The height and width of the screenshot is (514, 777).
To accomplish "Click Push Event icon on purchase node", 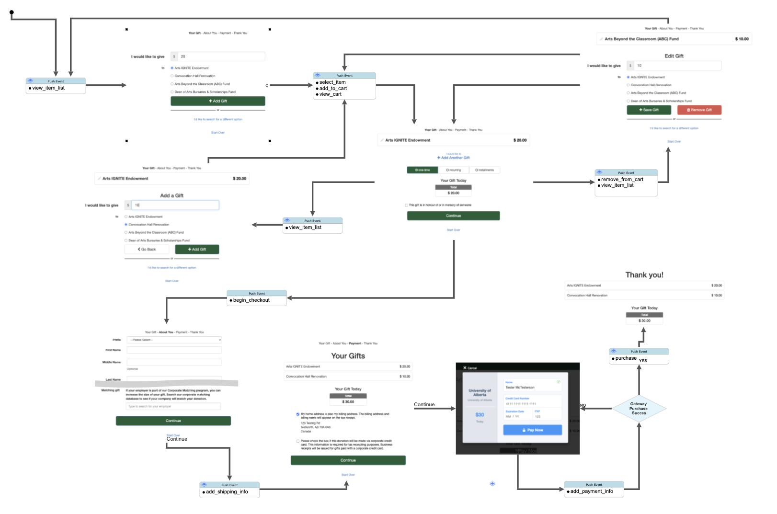I will coord(613,351).
